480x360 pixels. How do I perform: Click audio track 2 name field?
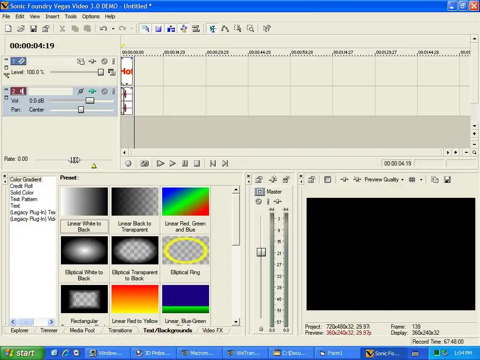pos(51,91)
